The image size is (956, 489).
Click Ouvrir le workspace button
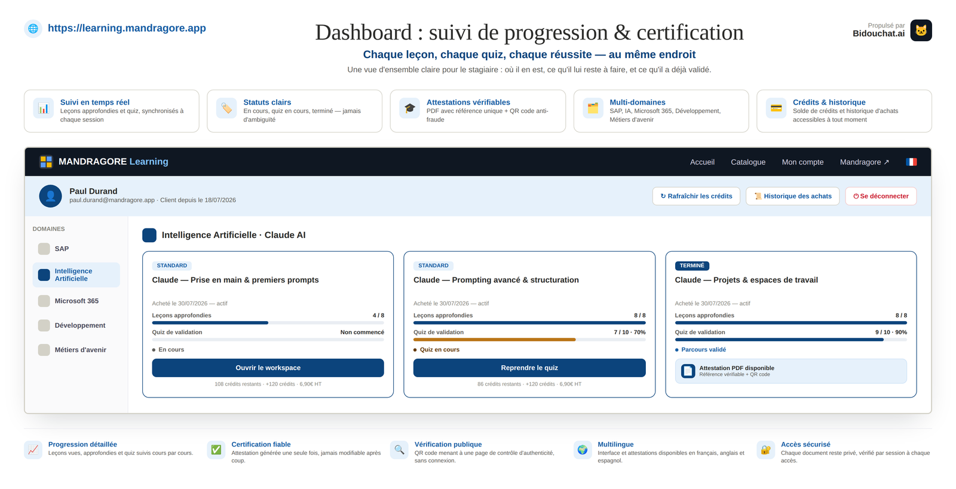268,368
